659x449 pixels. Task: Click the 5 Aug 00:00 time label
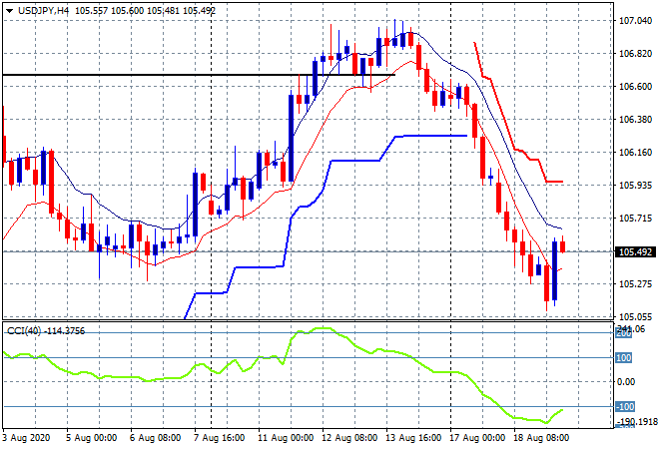pyautogui.click(x=91, y=438)
